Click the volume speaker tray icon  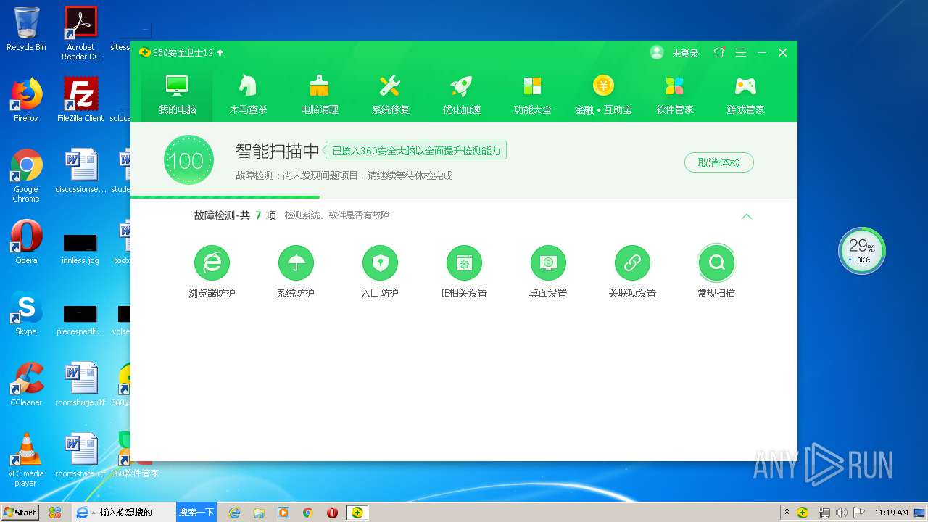click(x=840, y=513)
